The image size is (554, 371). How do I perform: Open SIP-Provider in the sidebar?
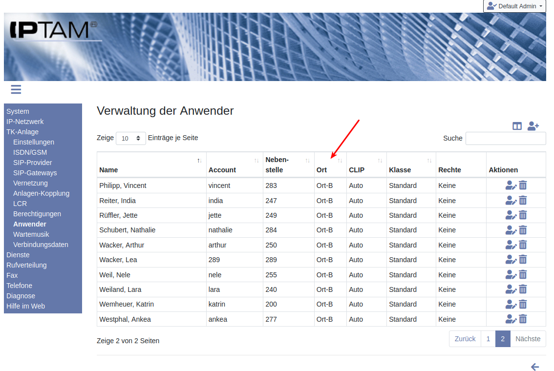click(x=32, y=163)
